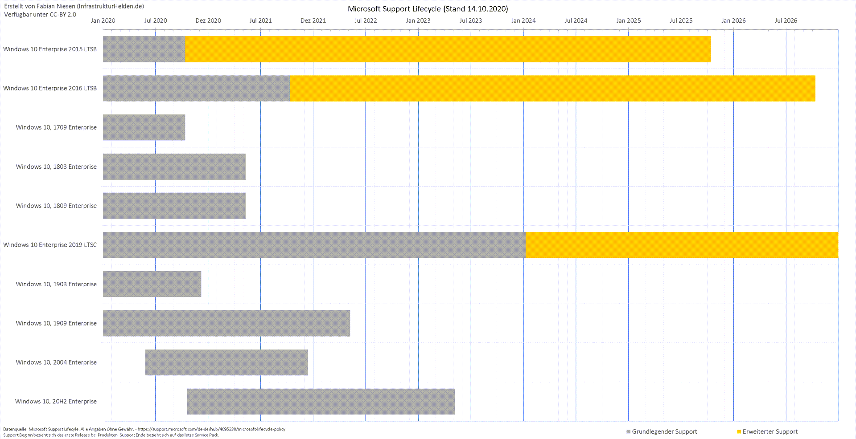This screenshot has height=439, width=856.
Task: Select the Dez 2021 axis label
Action: tap(313, 21)
